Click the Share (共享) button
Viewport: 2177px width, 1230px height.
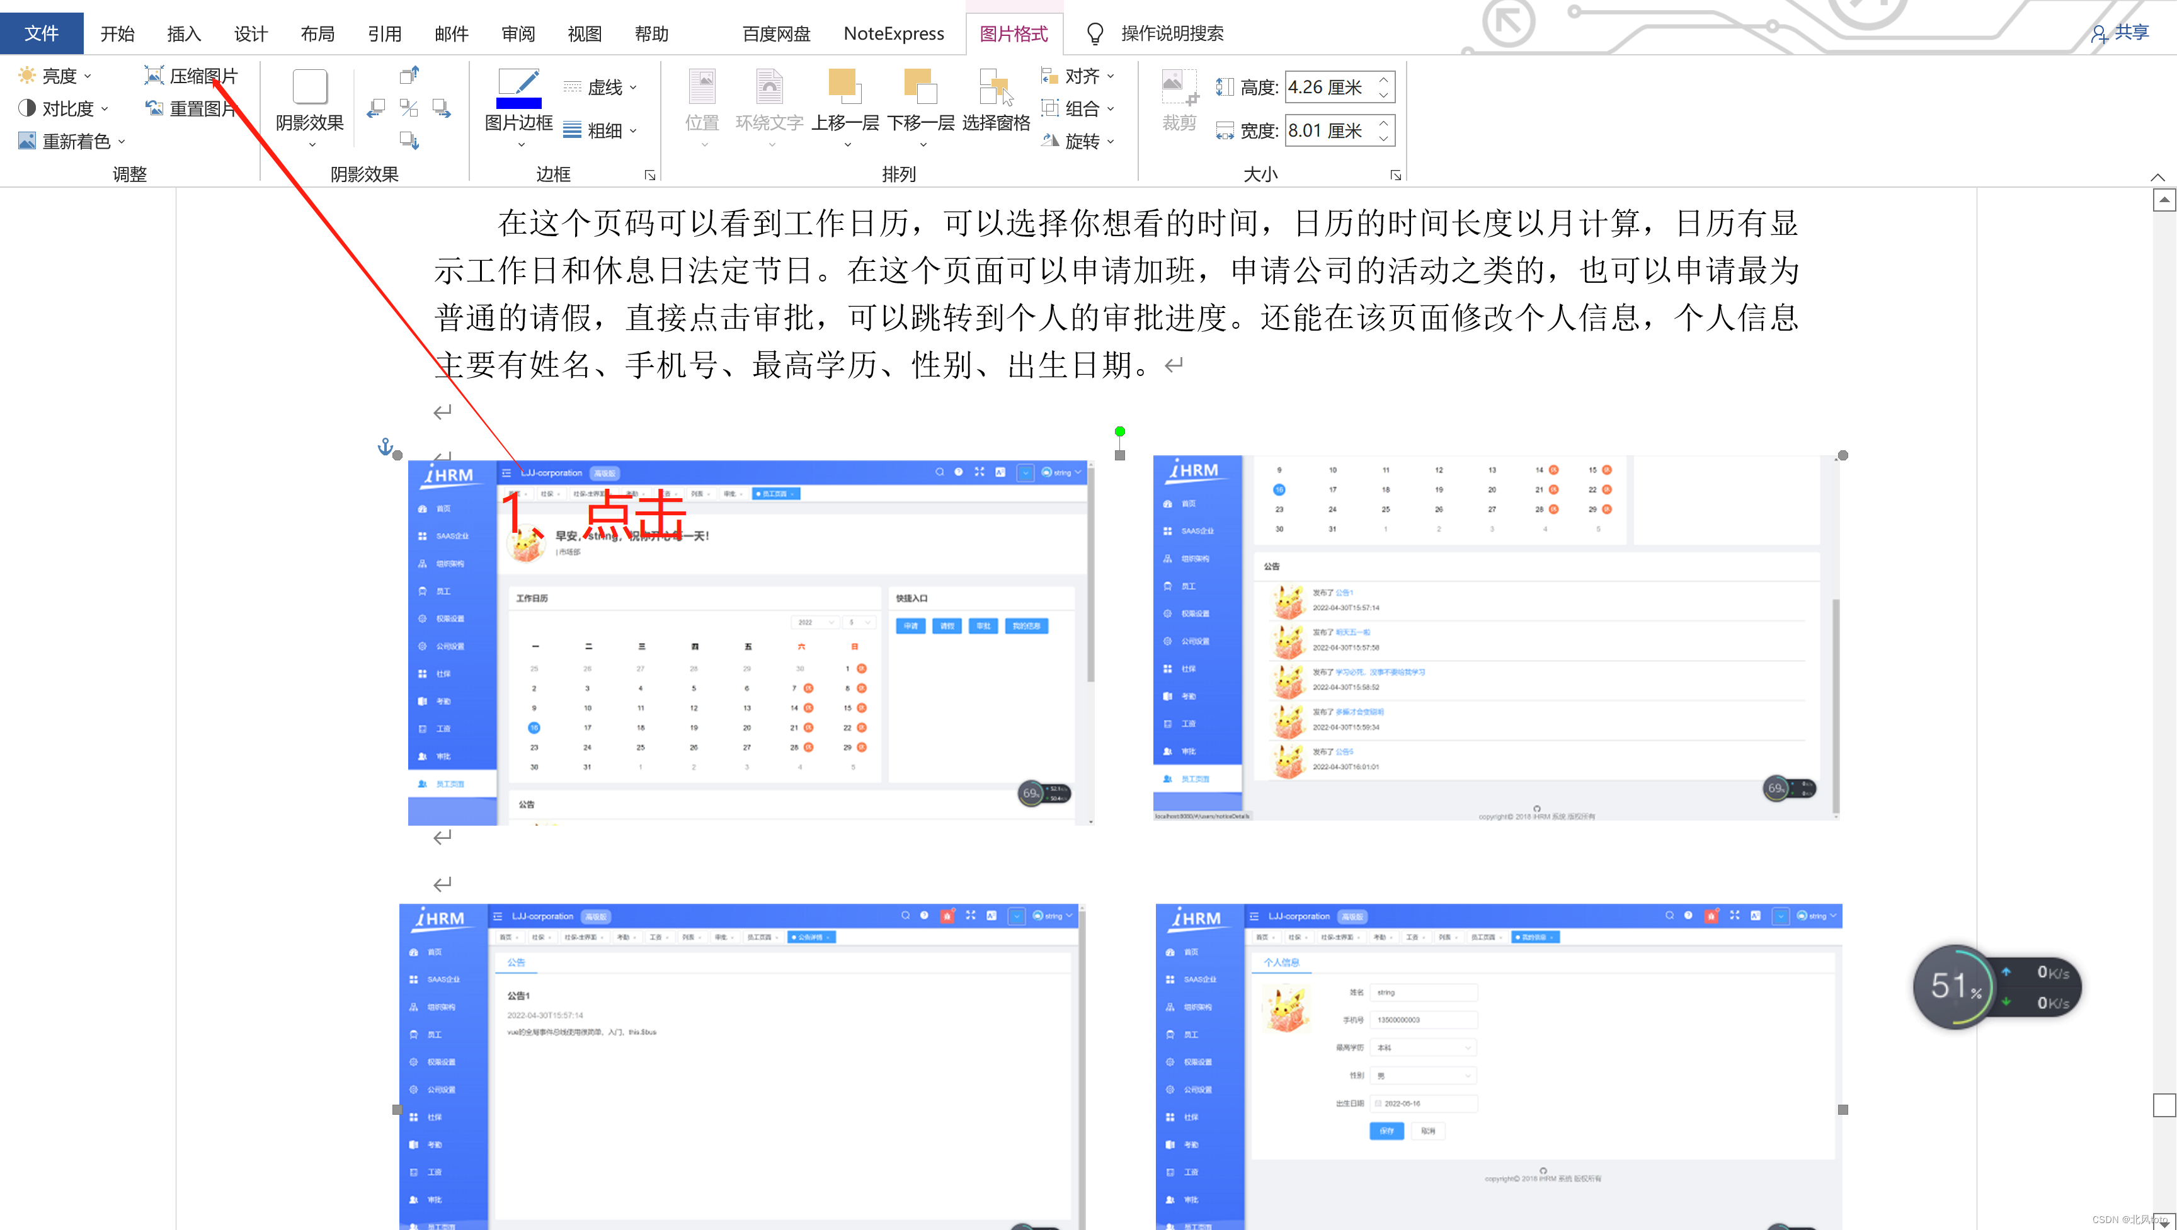2120,33
